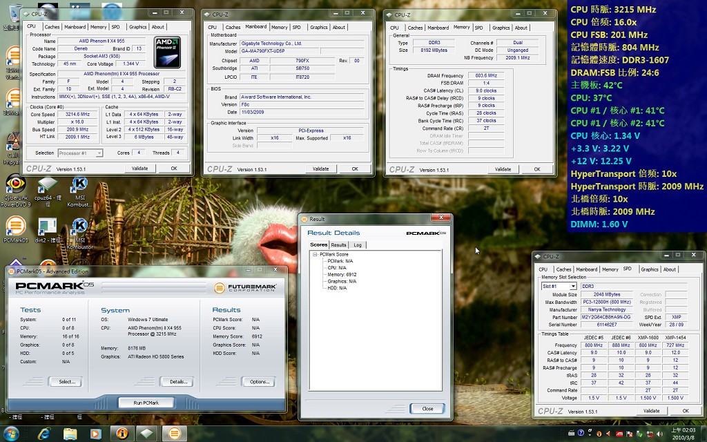The height and width of the screenshot is (442, 707).
Task: Click Options... button under Results
Action: (259, 381)
